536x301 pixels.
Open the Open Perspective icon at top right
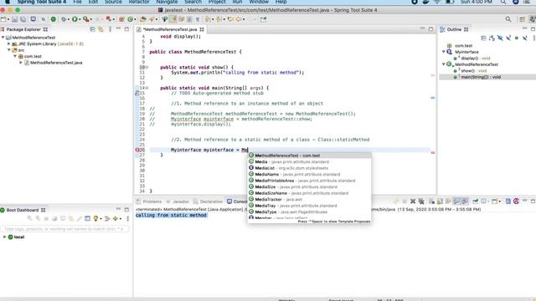pos(522,19)
